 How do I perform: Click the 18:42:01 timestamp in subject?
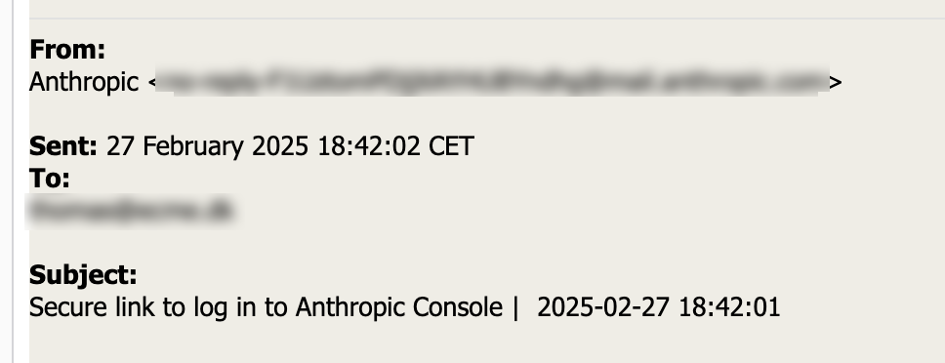[729, 307]
